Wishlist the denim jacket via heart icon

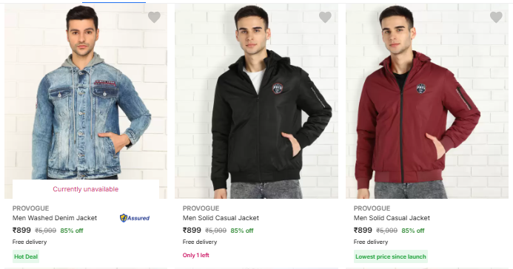pyautogui.click(x=154, y=17)
